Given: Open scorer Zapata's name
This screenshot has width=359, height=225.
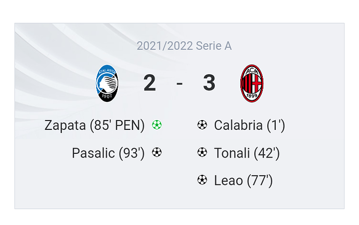Looking at the screenshot, I should [x=65, y=125].
